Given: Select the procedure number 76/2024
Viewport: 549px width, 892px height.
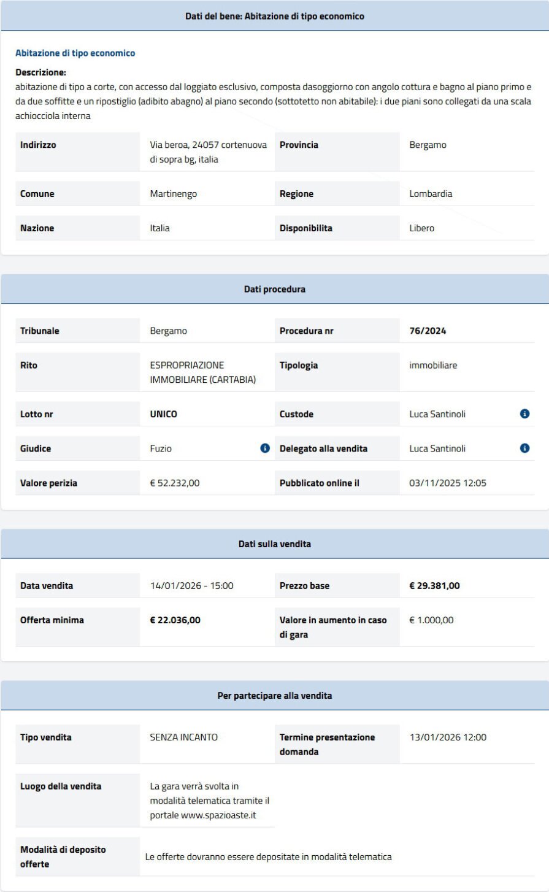Looking at the screenshot, I should [428, 331].
